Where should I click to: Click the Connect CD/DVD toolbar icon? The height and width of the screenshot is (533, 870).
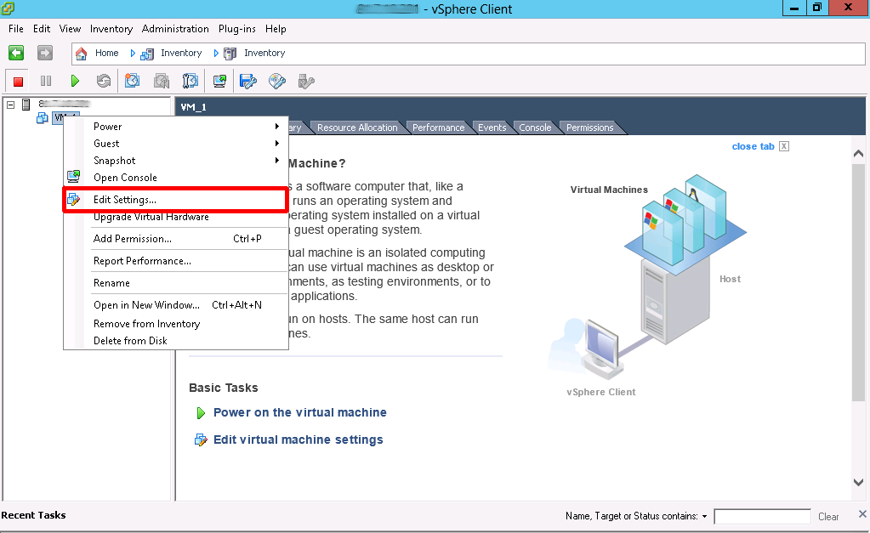277,82
